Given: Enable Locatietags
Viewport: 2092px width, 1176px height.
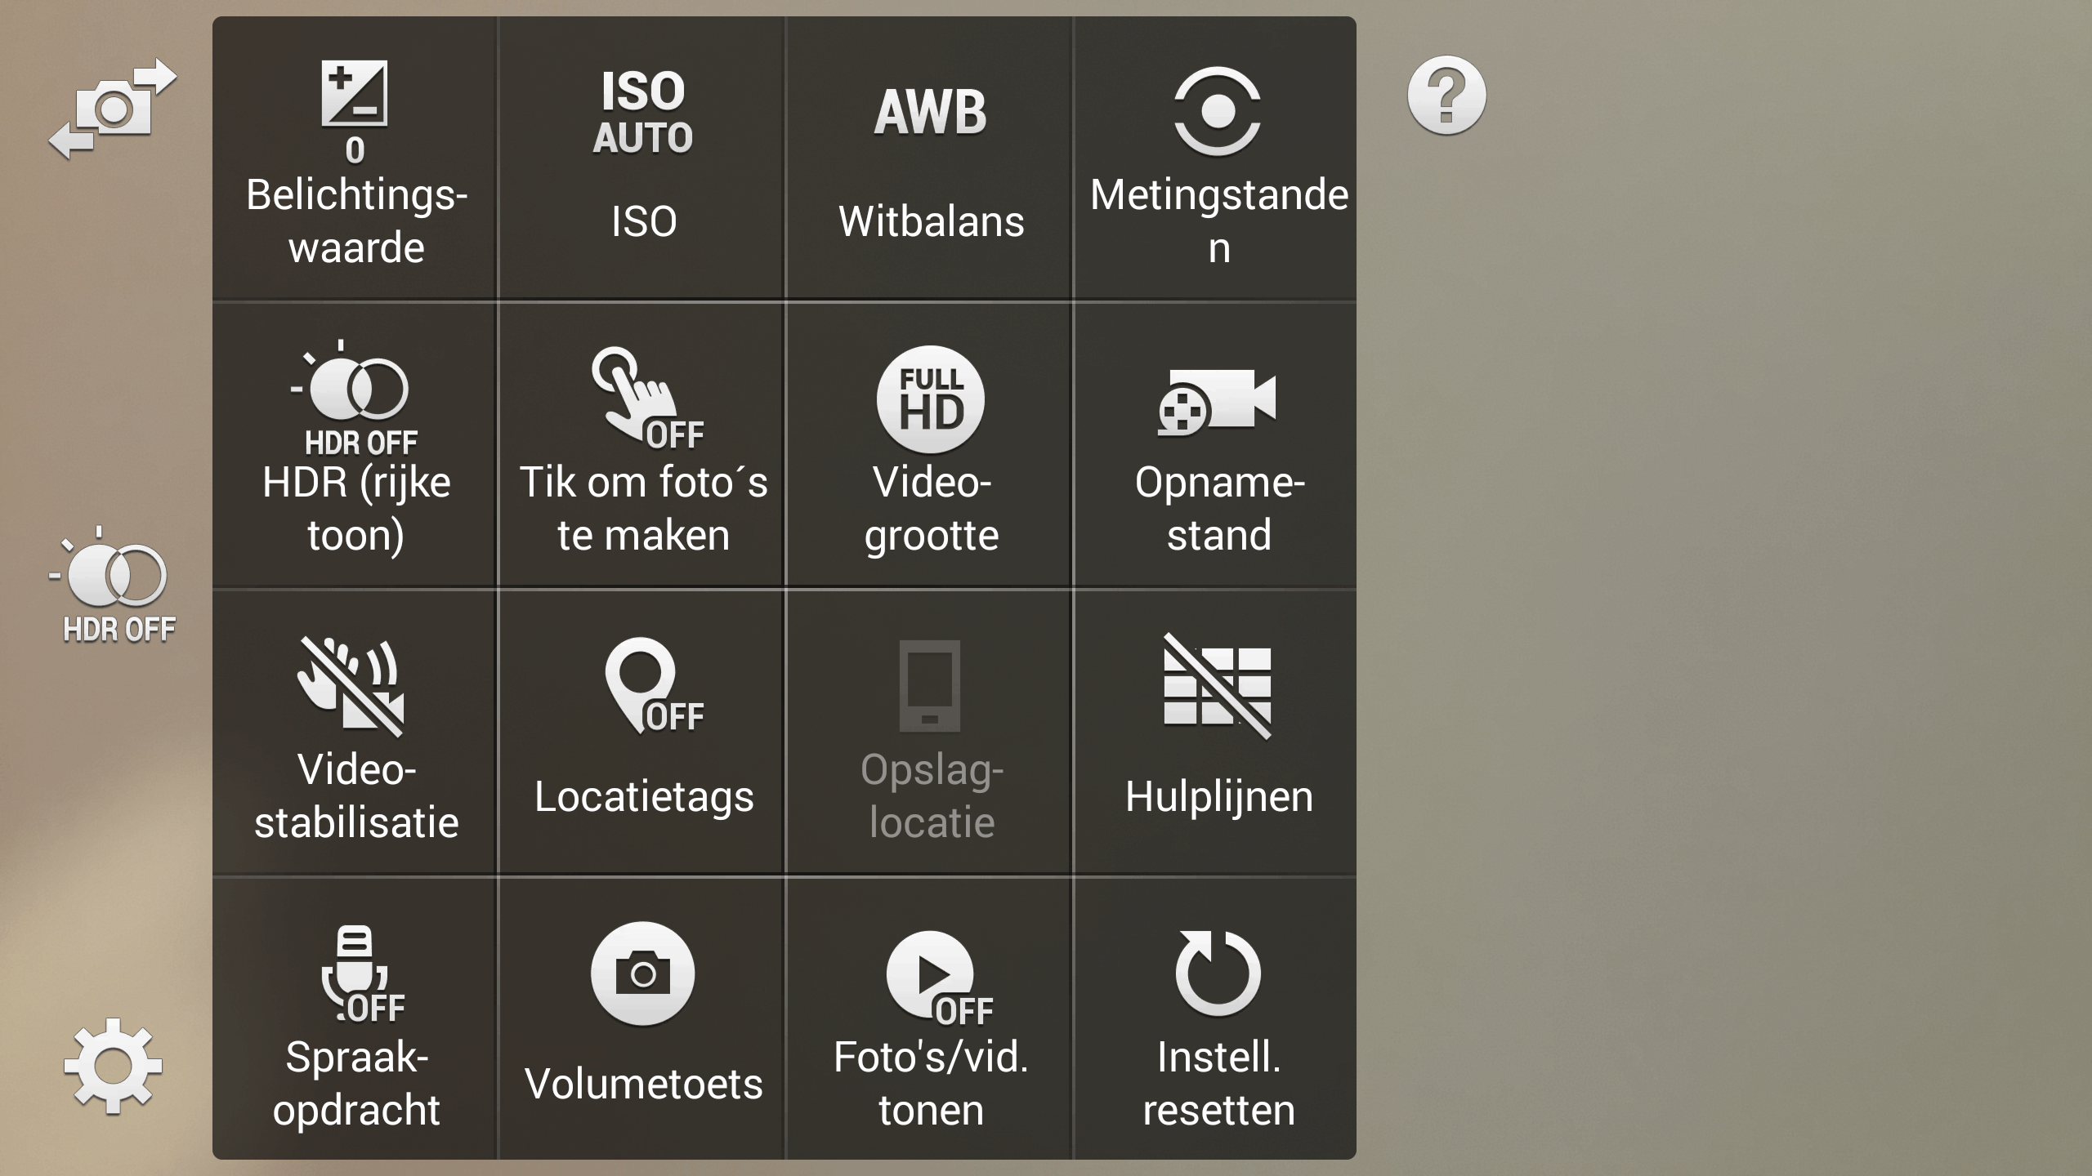Looking at the screenshot, I should [643, 733].
